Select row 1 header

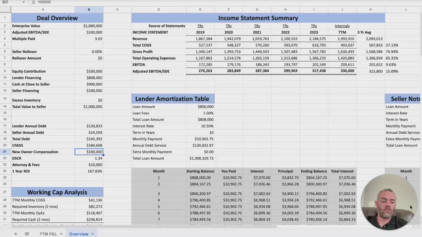[x=5, y=18]
